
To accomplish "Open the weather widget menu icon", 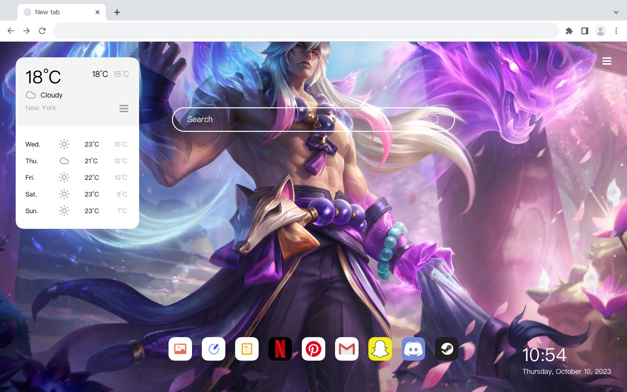I will click(x=124, y=108).
